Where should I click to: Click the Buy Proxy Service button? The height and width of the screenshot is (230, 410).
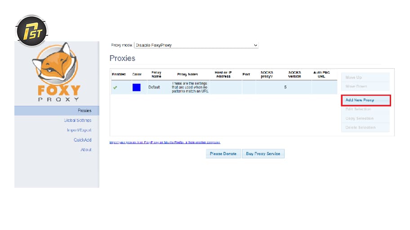(x=263, y=154)
